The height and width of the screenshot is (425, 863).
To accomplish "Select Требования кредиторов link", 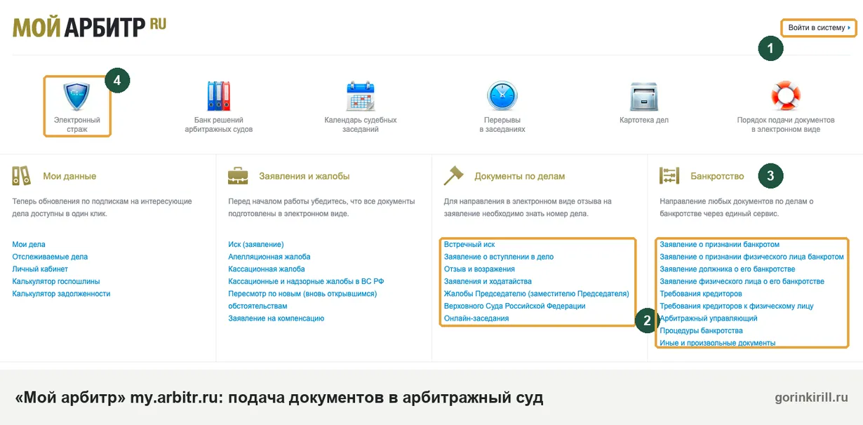I will click(701, 294).
